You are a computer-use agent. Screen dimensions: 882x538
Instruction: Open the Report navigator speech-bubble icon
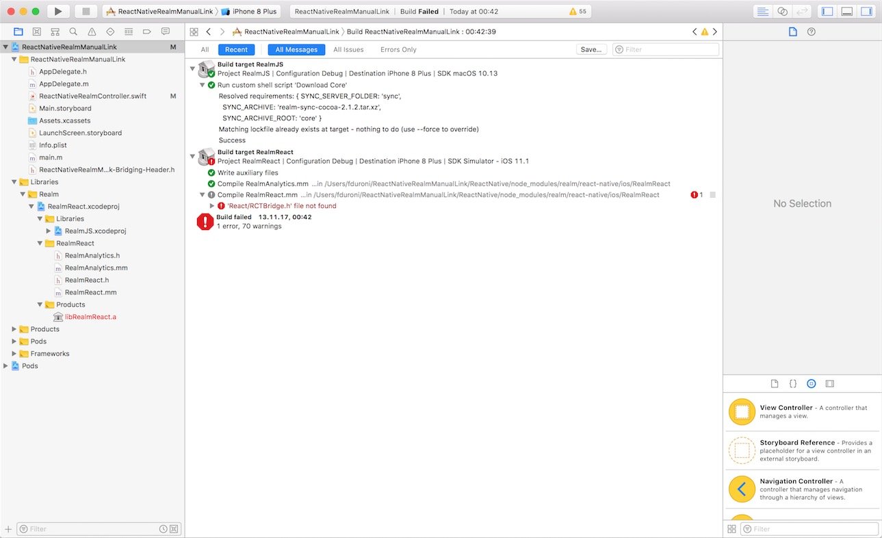tap(165, 31)
